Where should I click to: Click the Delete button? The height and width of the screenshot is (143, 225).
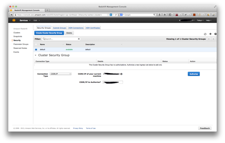(x=69, y=33)
